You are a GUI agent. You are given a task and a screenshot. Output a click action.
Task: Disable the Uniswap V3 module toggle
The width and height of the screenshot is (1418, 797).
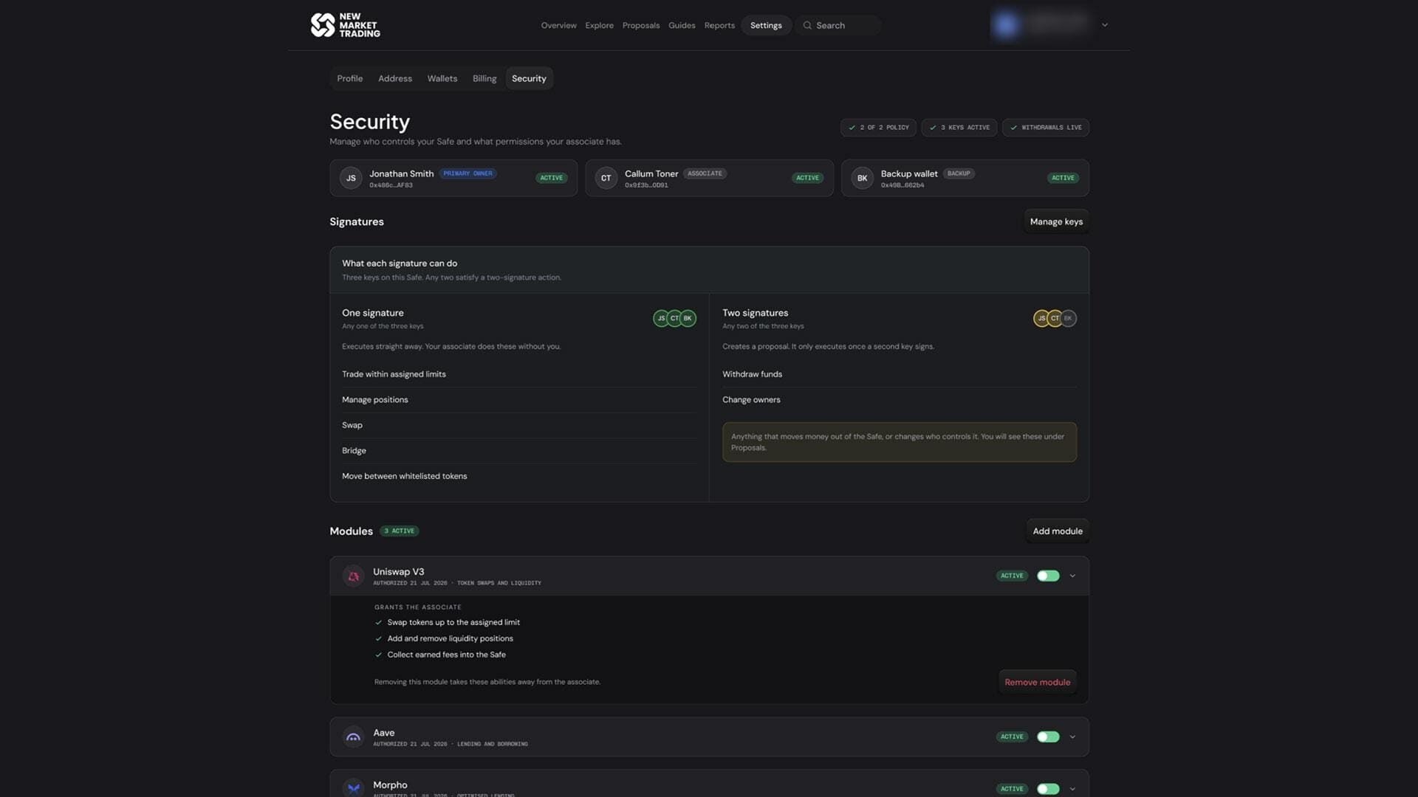(x=1048, y=576)
